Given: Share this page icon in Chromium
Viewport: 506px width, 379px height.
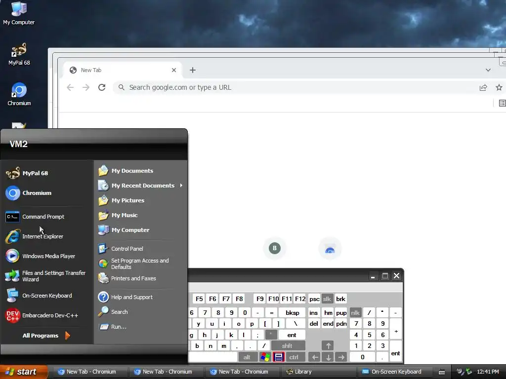Looking at the screenshot, I should coord(483,87).
